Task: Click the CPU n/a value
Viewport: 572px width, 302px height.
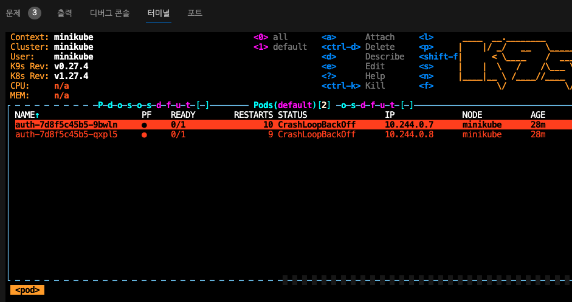Action: coord(61,86)
